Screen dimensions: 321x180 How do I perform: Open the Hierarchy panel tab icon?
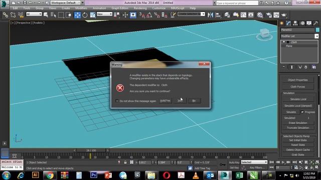(295, 23)
